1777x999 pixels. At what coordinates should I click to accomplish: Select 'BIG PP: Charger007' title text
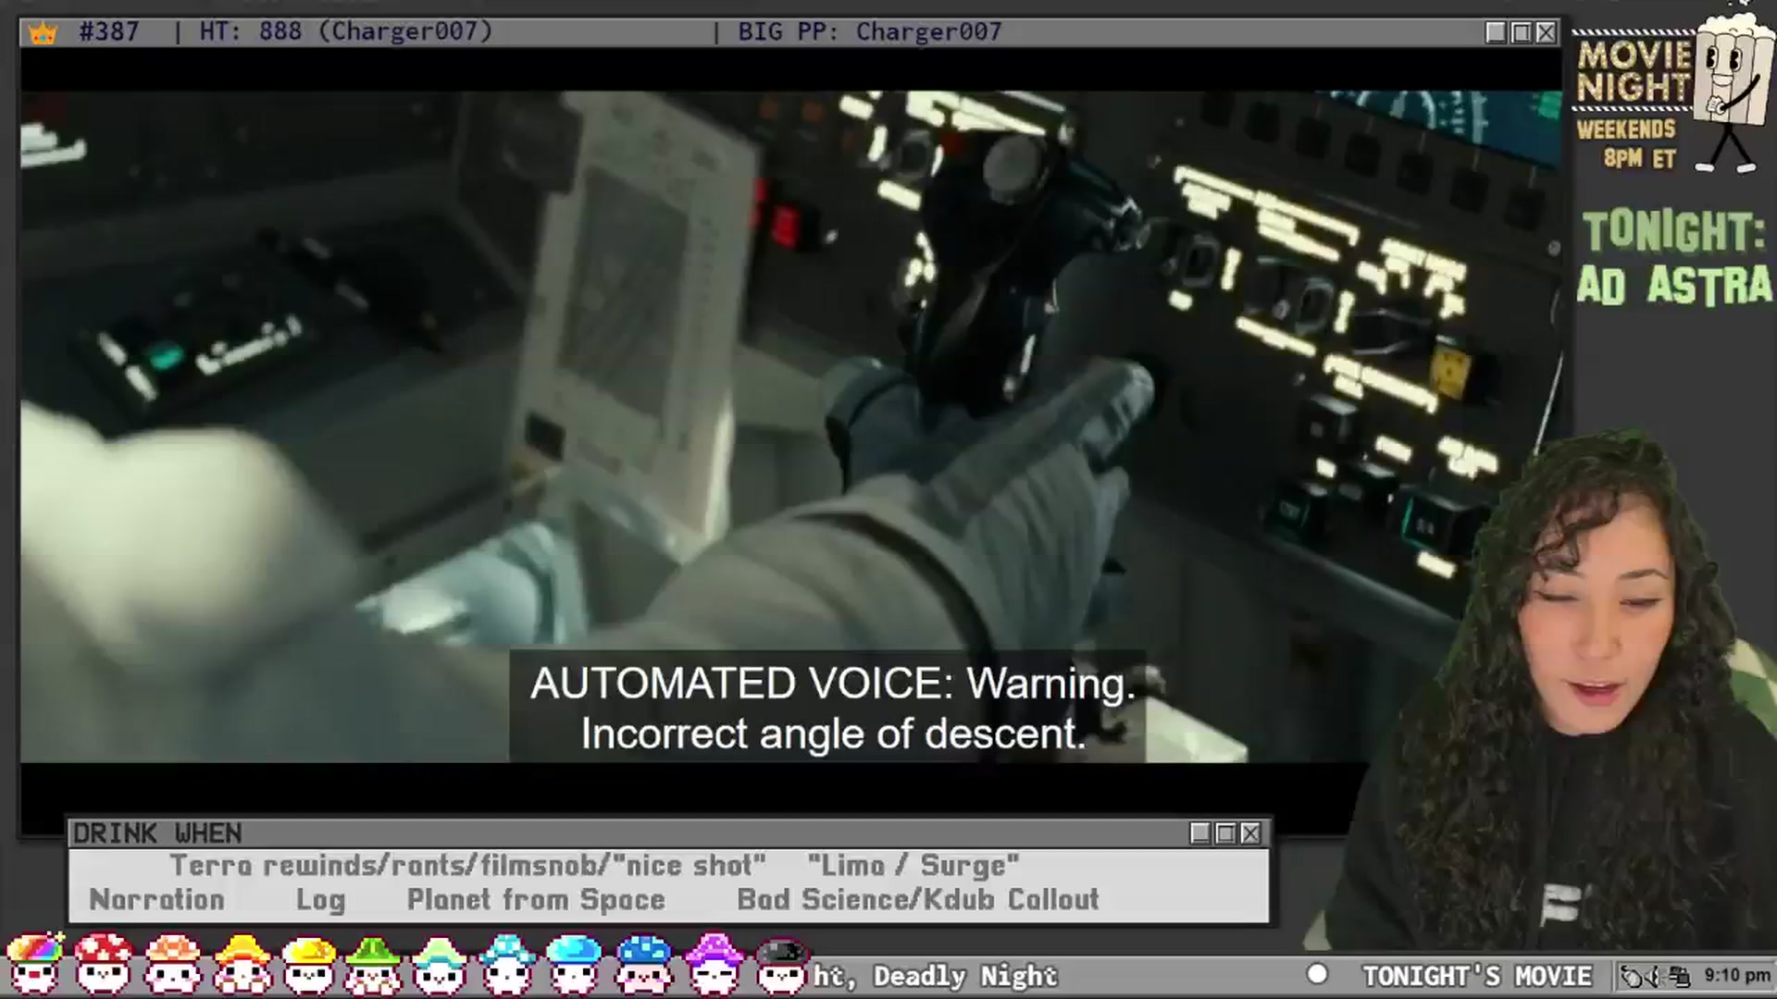pos(870,31)
